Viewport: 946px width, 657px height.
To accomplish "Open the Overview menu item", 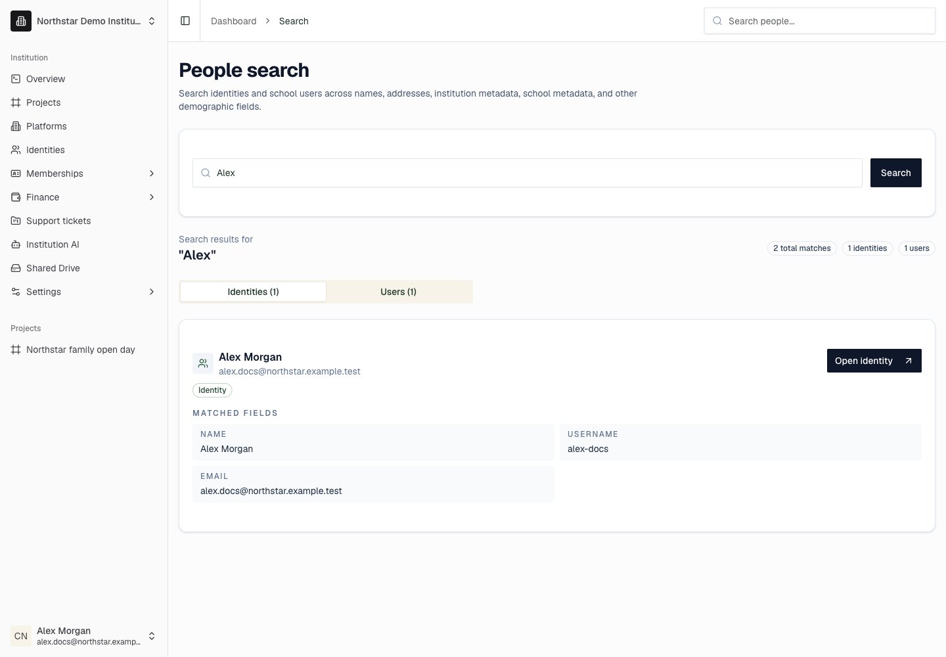I will [84, 79].
